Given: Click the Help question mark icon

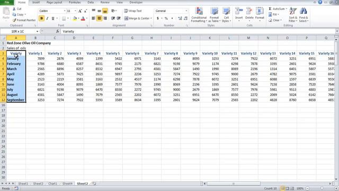Looking at the screenshot, I should click(320, 2).
